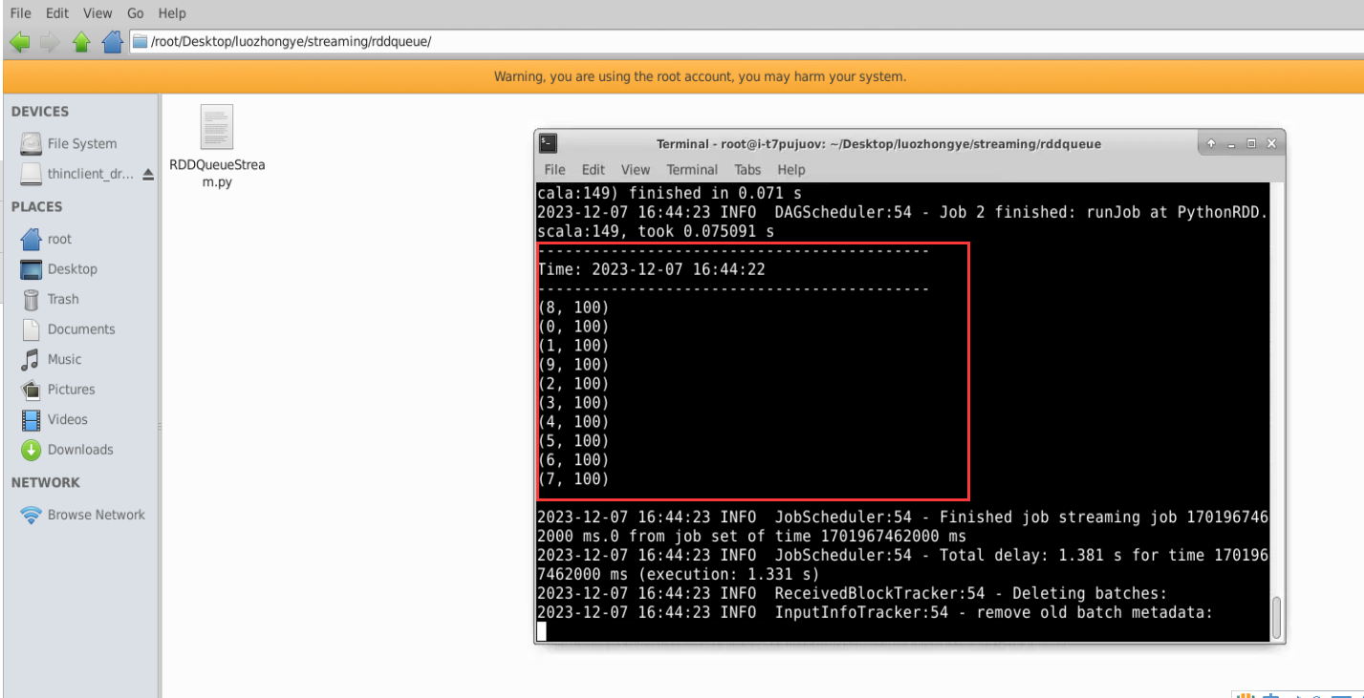Open Terminal window Edit menu
The height and width of the screenshot is (698, 1364).
594,170
